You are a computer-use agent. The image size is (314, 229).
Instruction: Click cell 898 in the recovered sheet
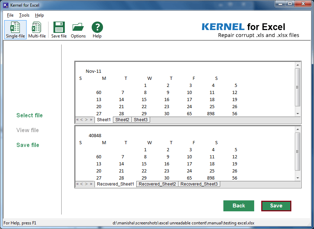coord(211,178)
